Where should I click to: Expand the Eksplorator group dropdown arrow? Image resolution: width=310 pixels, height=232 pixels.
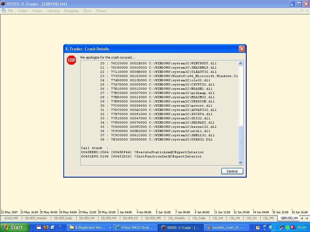[110, 228]
